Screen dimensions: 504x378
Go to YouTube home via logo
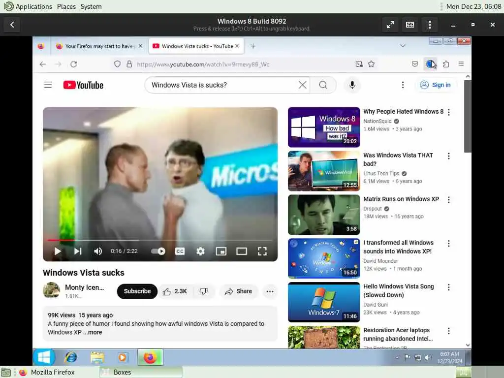83,85
